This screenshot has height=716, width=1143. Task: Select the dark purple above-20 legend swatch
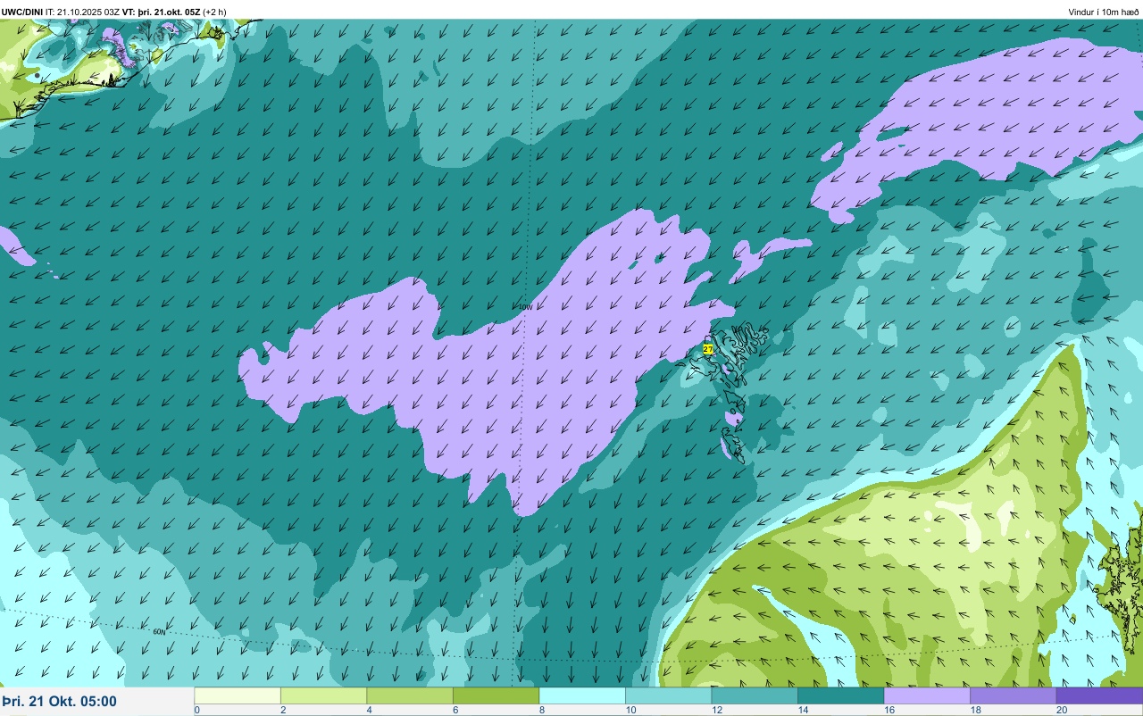(1099, 695)
